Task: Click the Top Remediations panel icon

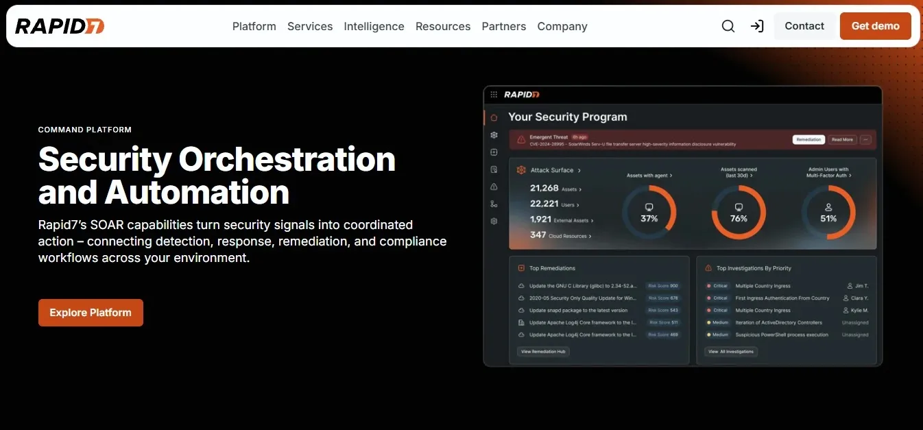Action: 521,268
